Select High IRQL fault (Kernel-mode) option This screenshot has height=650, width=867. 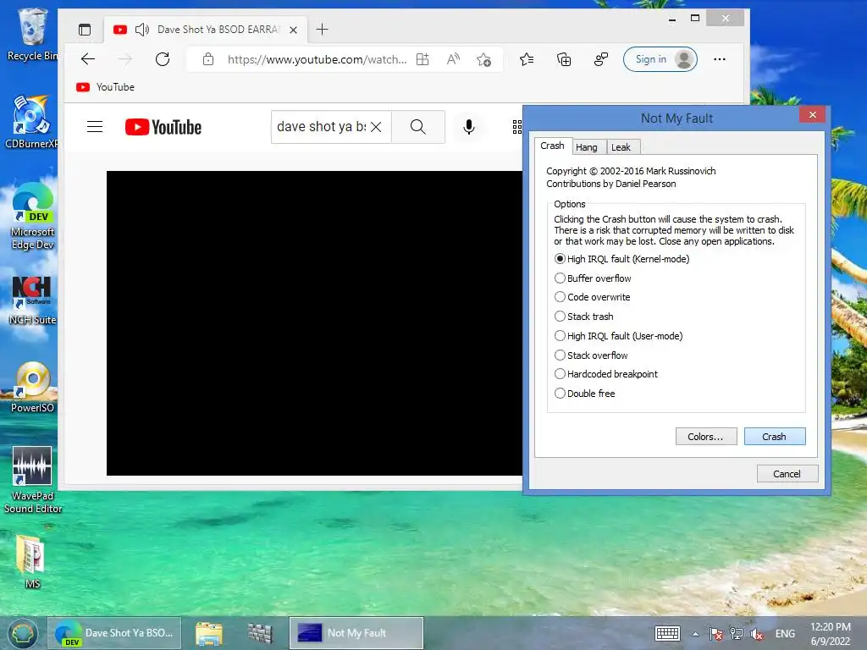622,259
